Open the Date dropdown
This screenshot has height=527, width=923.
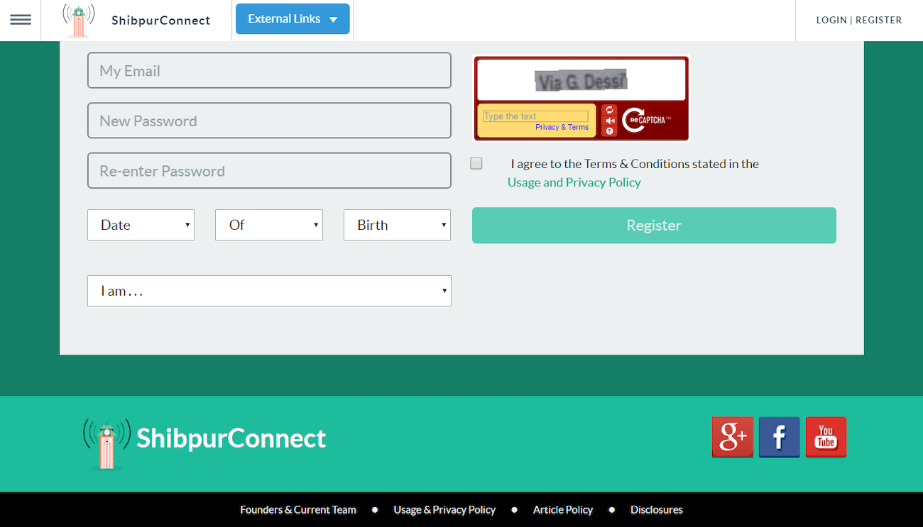coord(141,225)
